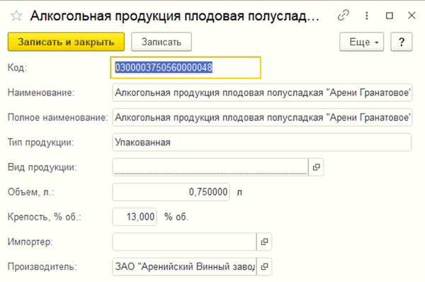Screen dimensions: 425x282
Task: Click the empty 'Вид продукции' field
Action: tap(210, 167)
